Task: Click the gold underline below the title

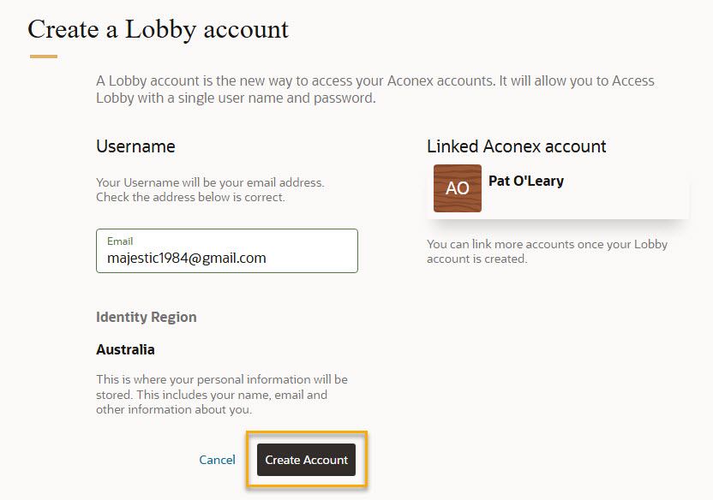Action: point(44,57)
